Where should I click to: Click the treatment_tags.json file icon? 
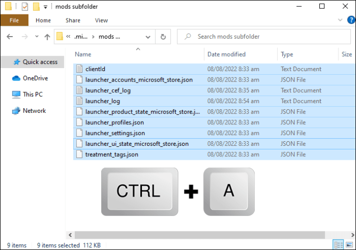(79, 154)
